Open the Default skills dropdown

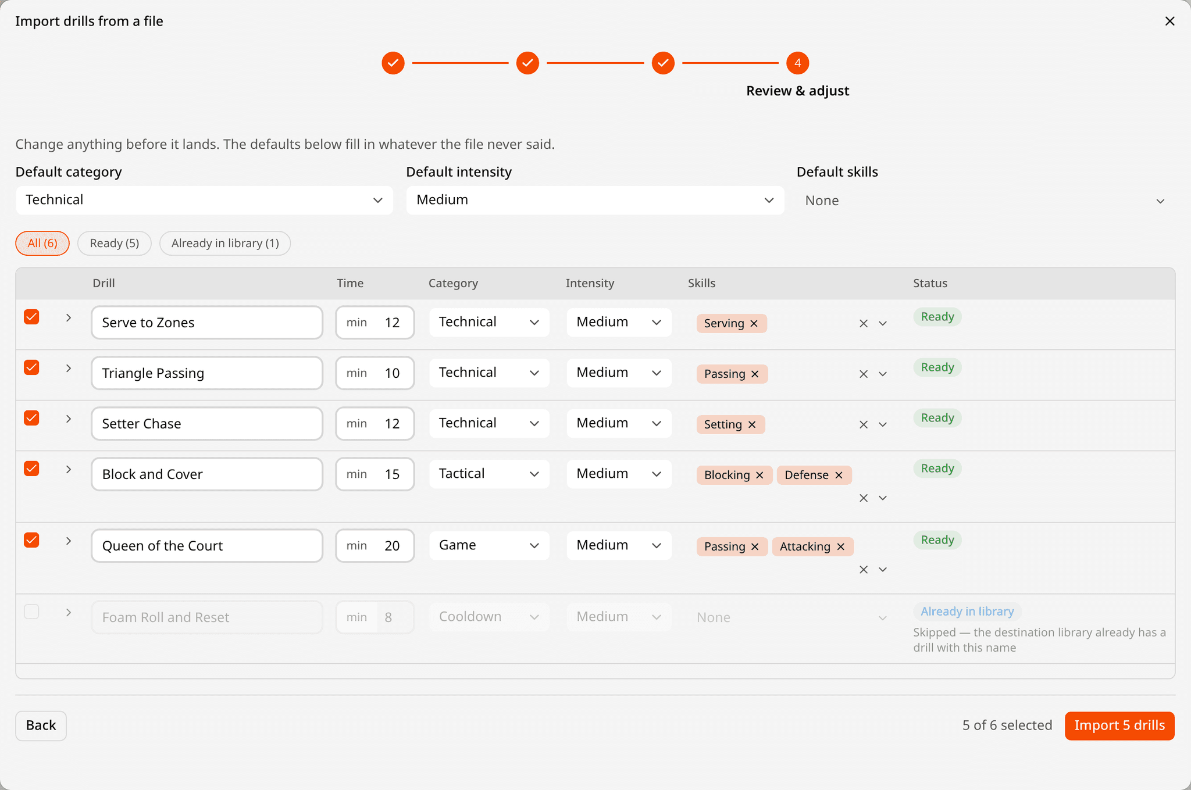(986, 201)
